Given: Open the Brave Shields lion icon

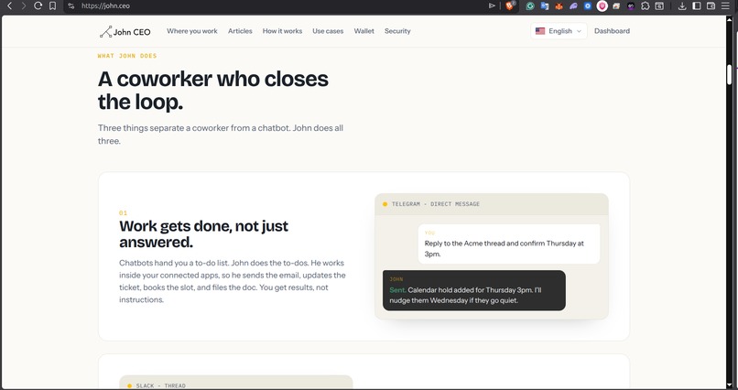Looking at the screenshot, I should coord(510,5).
